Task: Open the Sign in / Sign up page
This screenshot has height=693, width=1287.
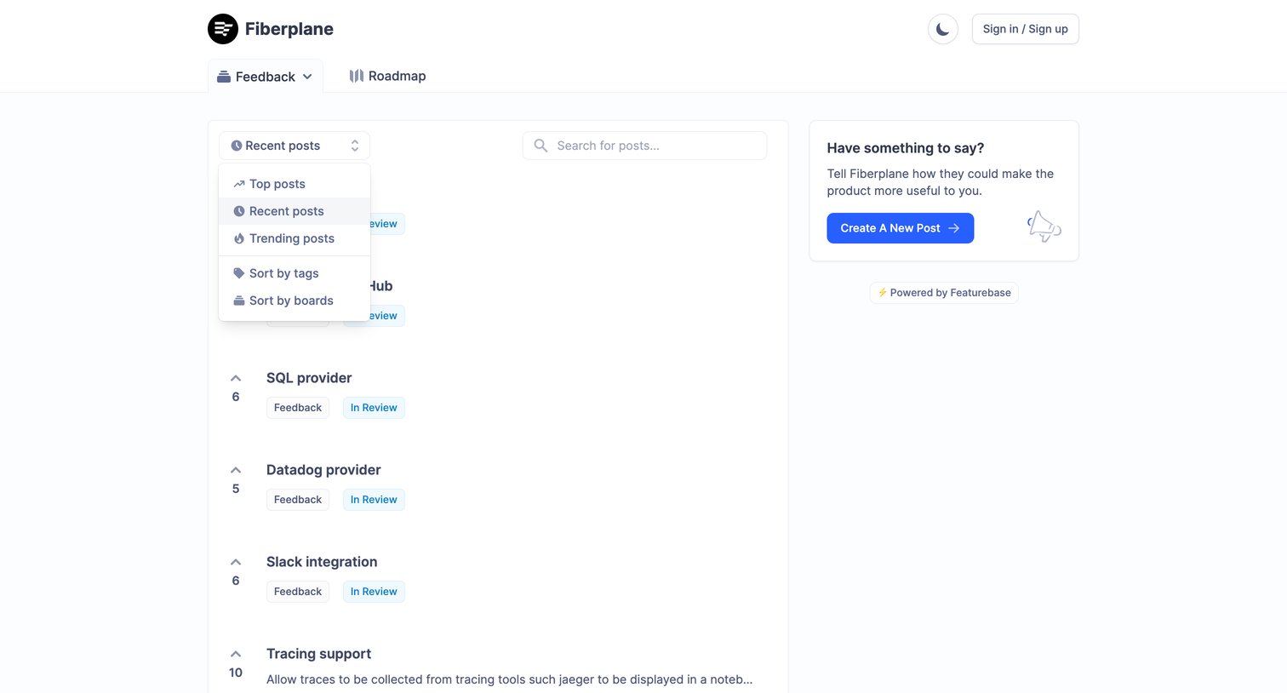Action: pyautogui.click(x=1025, y=29)
